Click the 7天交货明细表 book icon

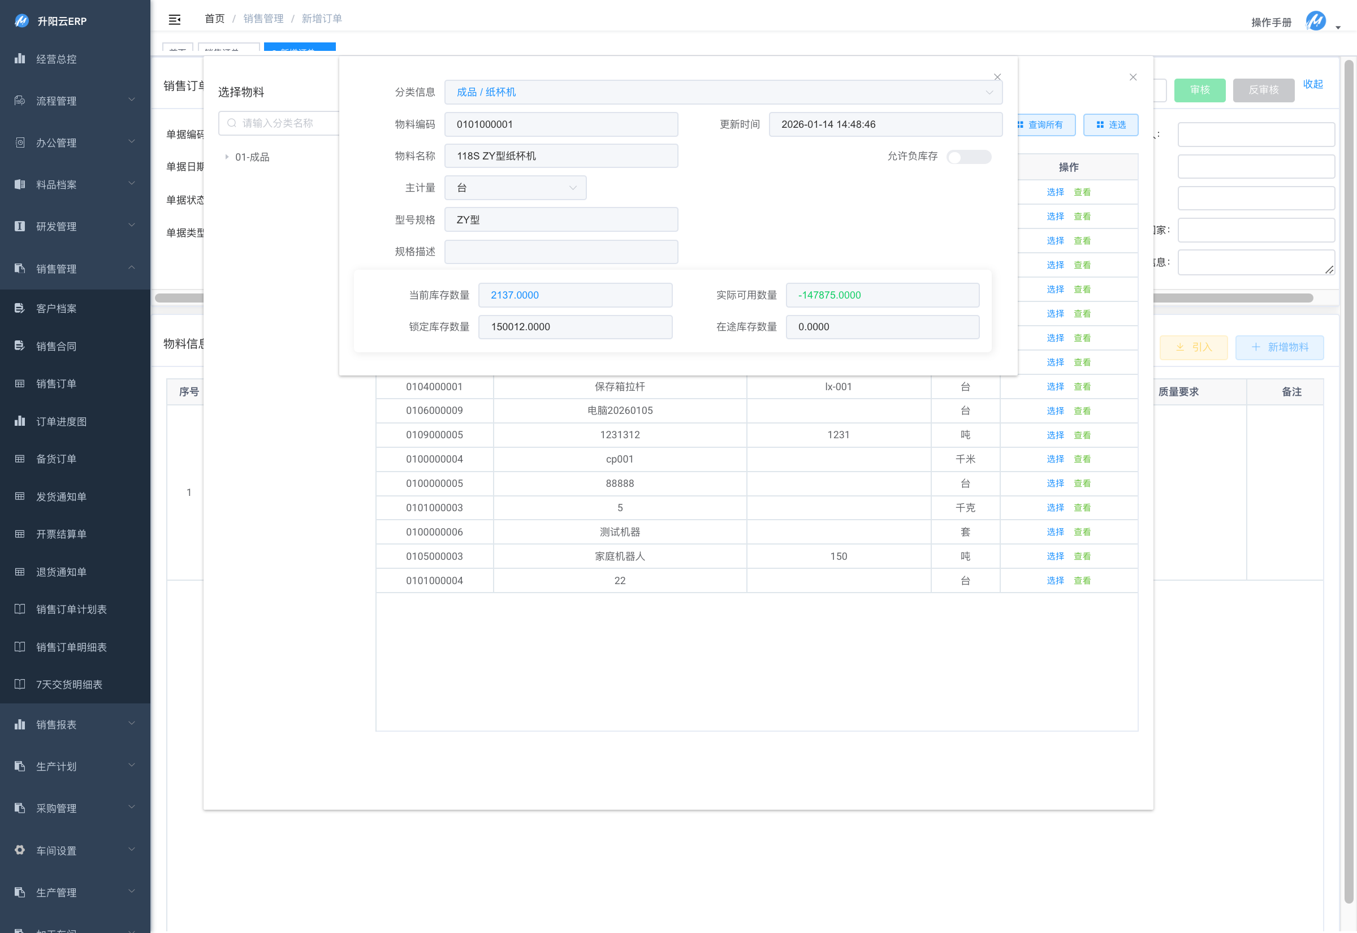[x=20, y=684]
